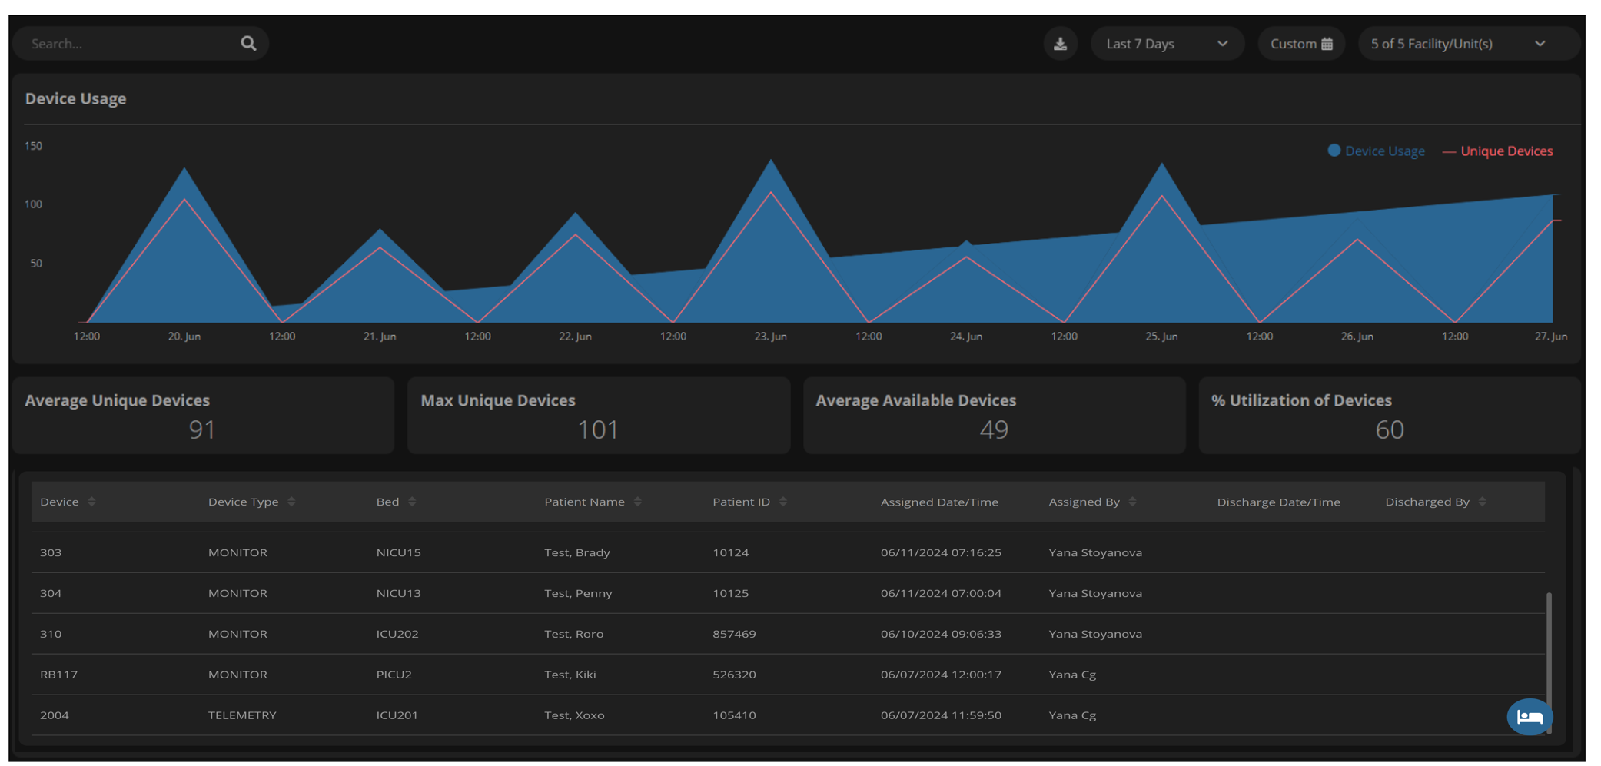
Task: Click the table's vertical scrollbar
Action: point(1548,661)
